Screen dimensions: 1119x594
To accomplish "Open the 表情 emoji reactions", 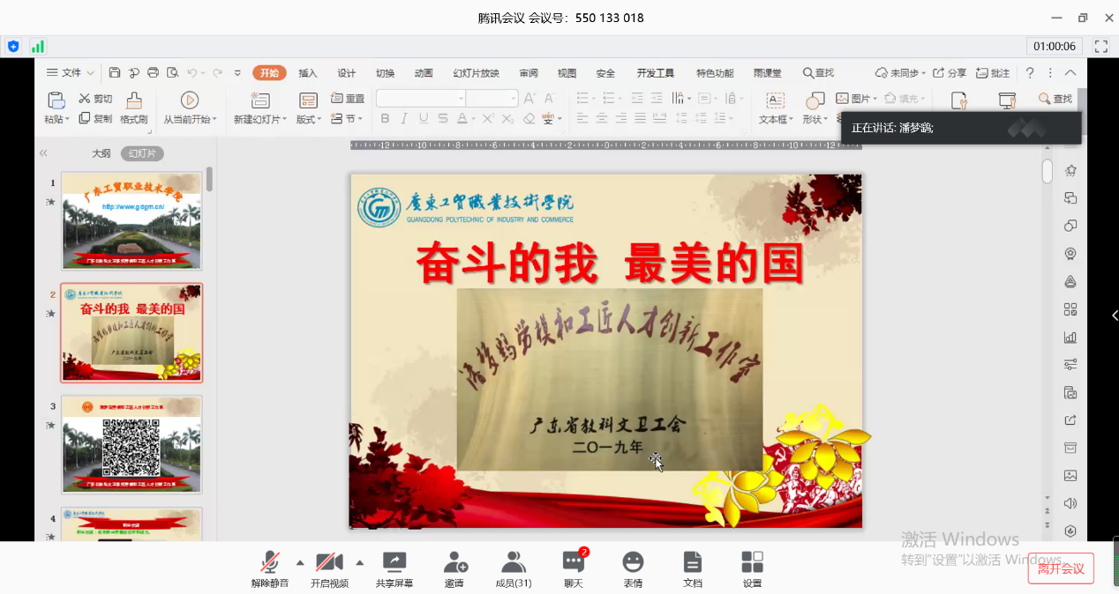I will [633, 568].
